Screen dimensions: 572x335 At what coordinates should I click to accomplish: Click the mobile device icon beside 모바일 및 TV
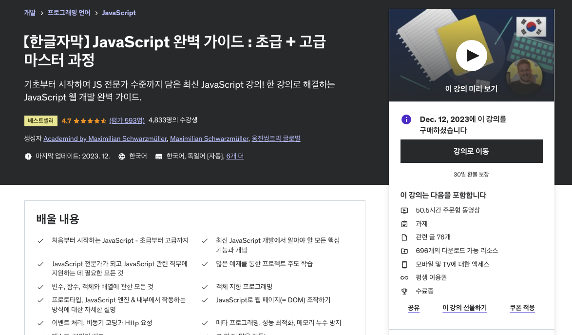404,264
